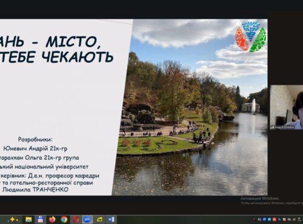Select the participant webcam video tile

[x=287, y=107]
